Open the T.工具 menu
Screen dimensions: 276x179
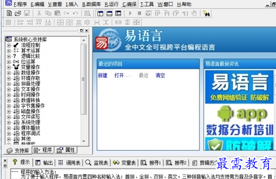[147, 4]
